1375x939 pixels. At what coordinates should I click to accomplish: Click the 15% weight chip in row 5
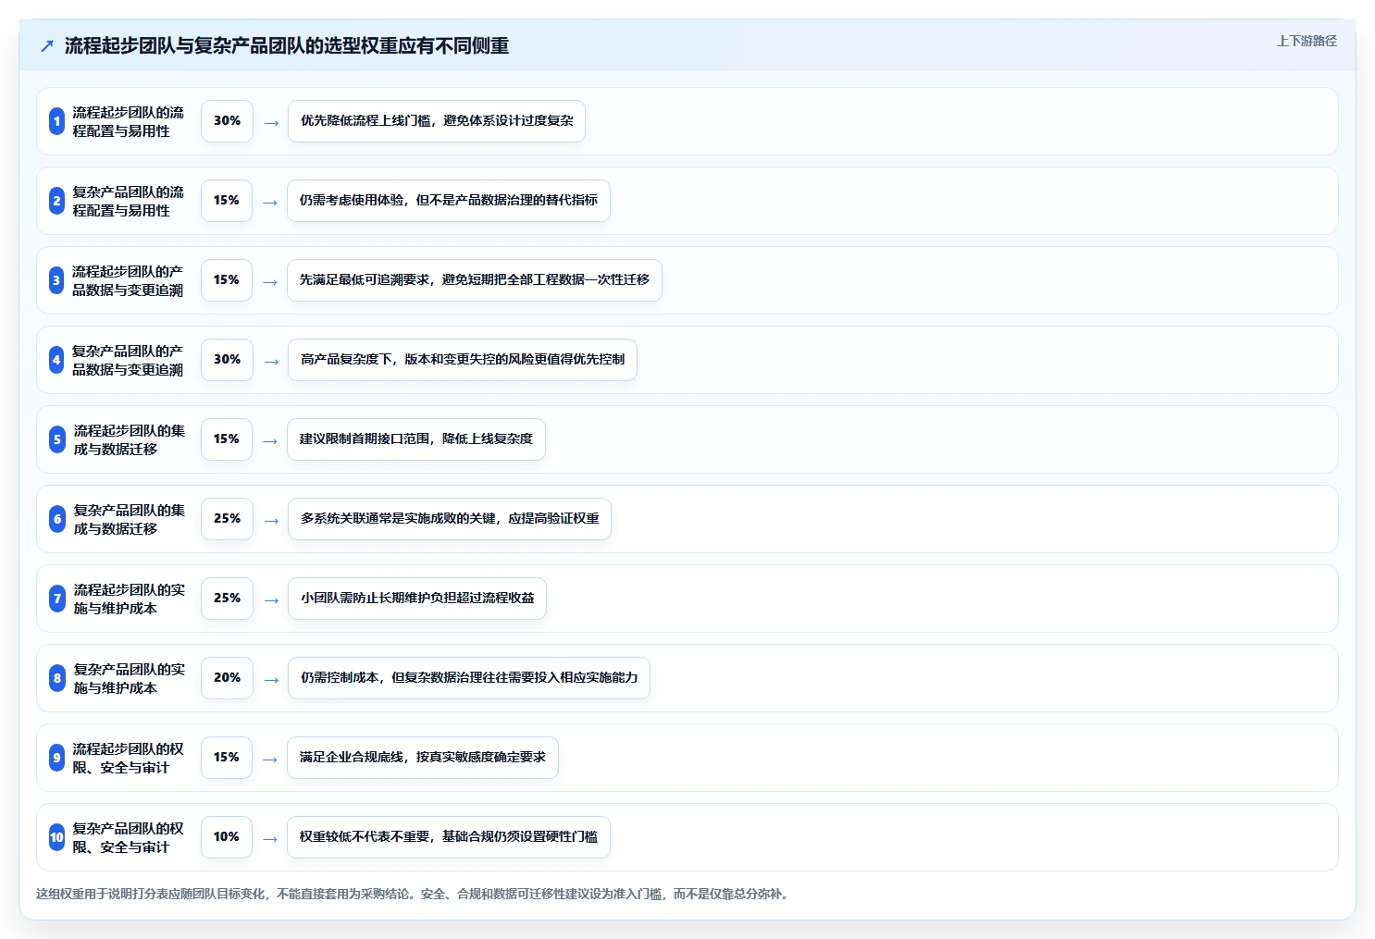click(x=227, y=439)
